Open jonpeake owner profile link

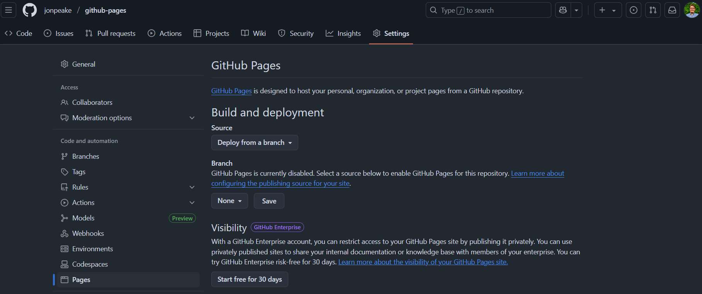[x=58, y=10]
